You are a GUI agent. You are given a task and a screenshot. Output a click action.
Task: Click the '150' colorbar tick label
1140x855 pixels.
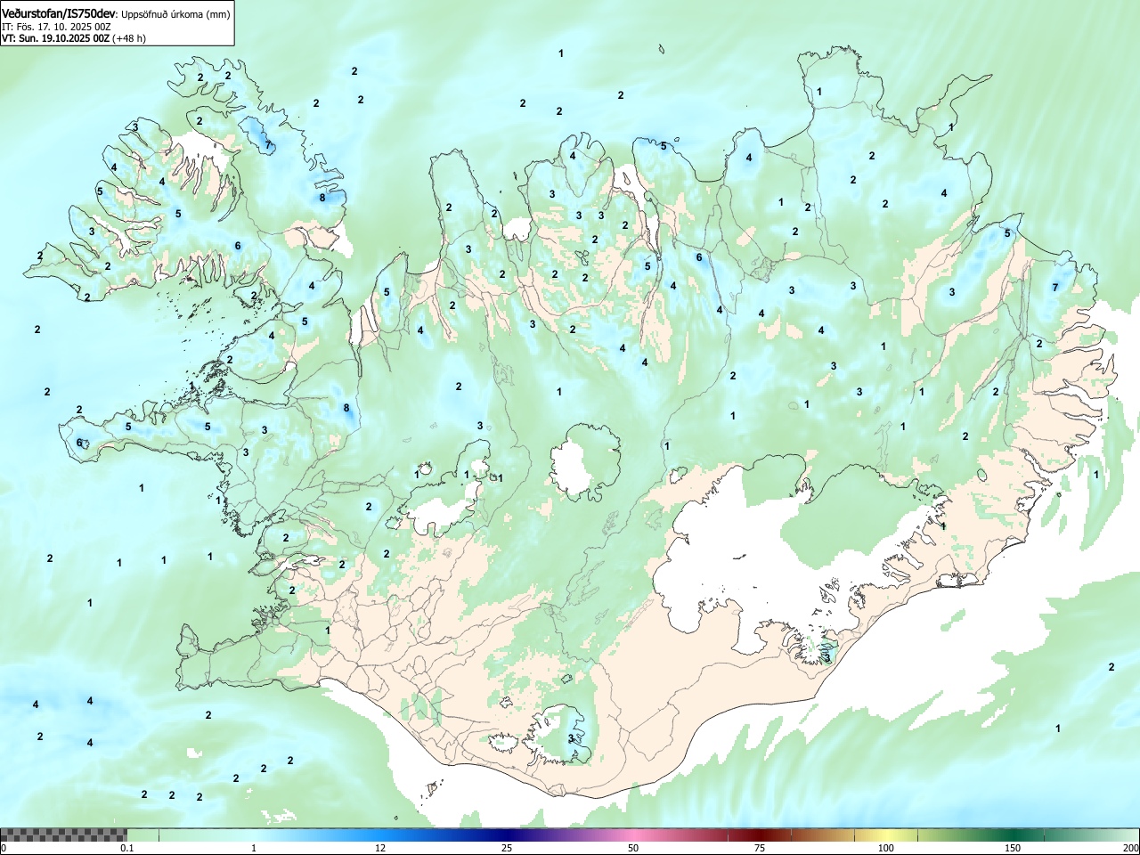pos(1013,848)
